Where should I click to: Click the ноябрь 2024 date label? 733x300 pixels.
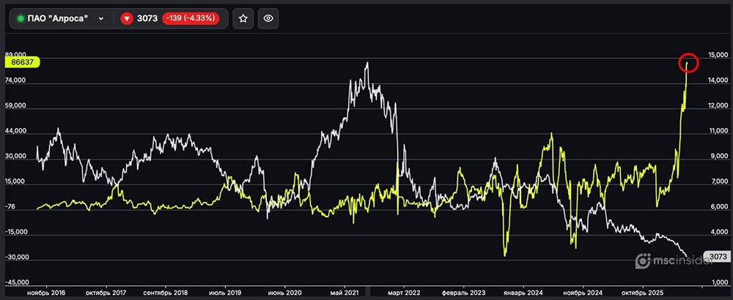[x=583, y=293]
